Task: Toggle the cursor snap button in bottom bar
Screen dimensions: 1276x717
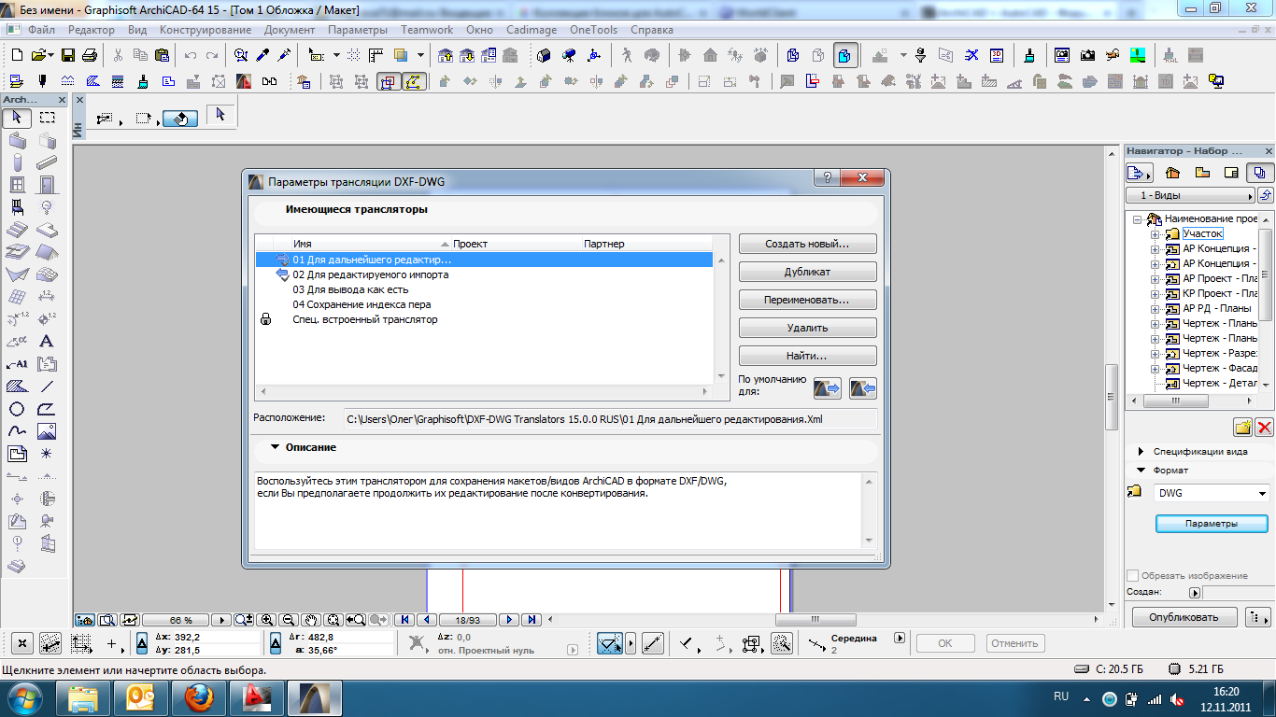Action: click(610, 643)
